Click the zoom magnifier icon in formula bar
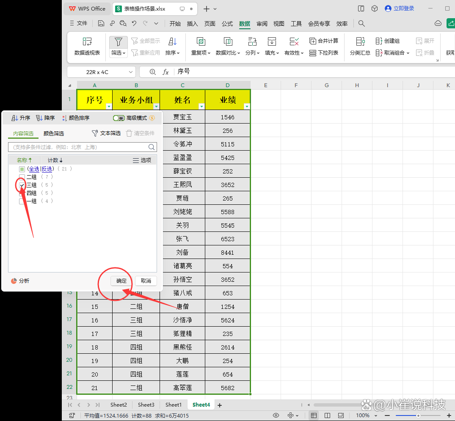455x421 pixels. 153,72
